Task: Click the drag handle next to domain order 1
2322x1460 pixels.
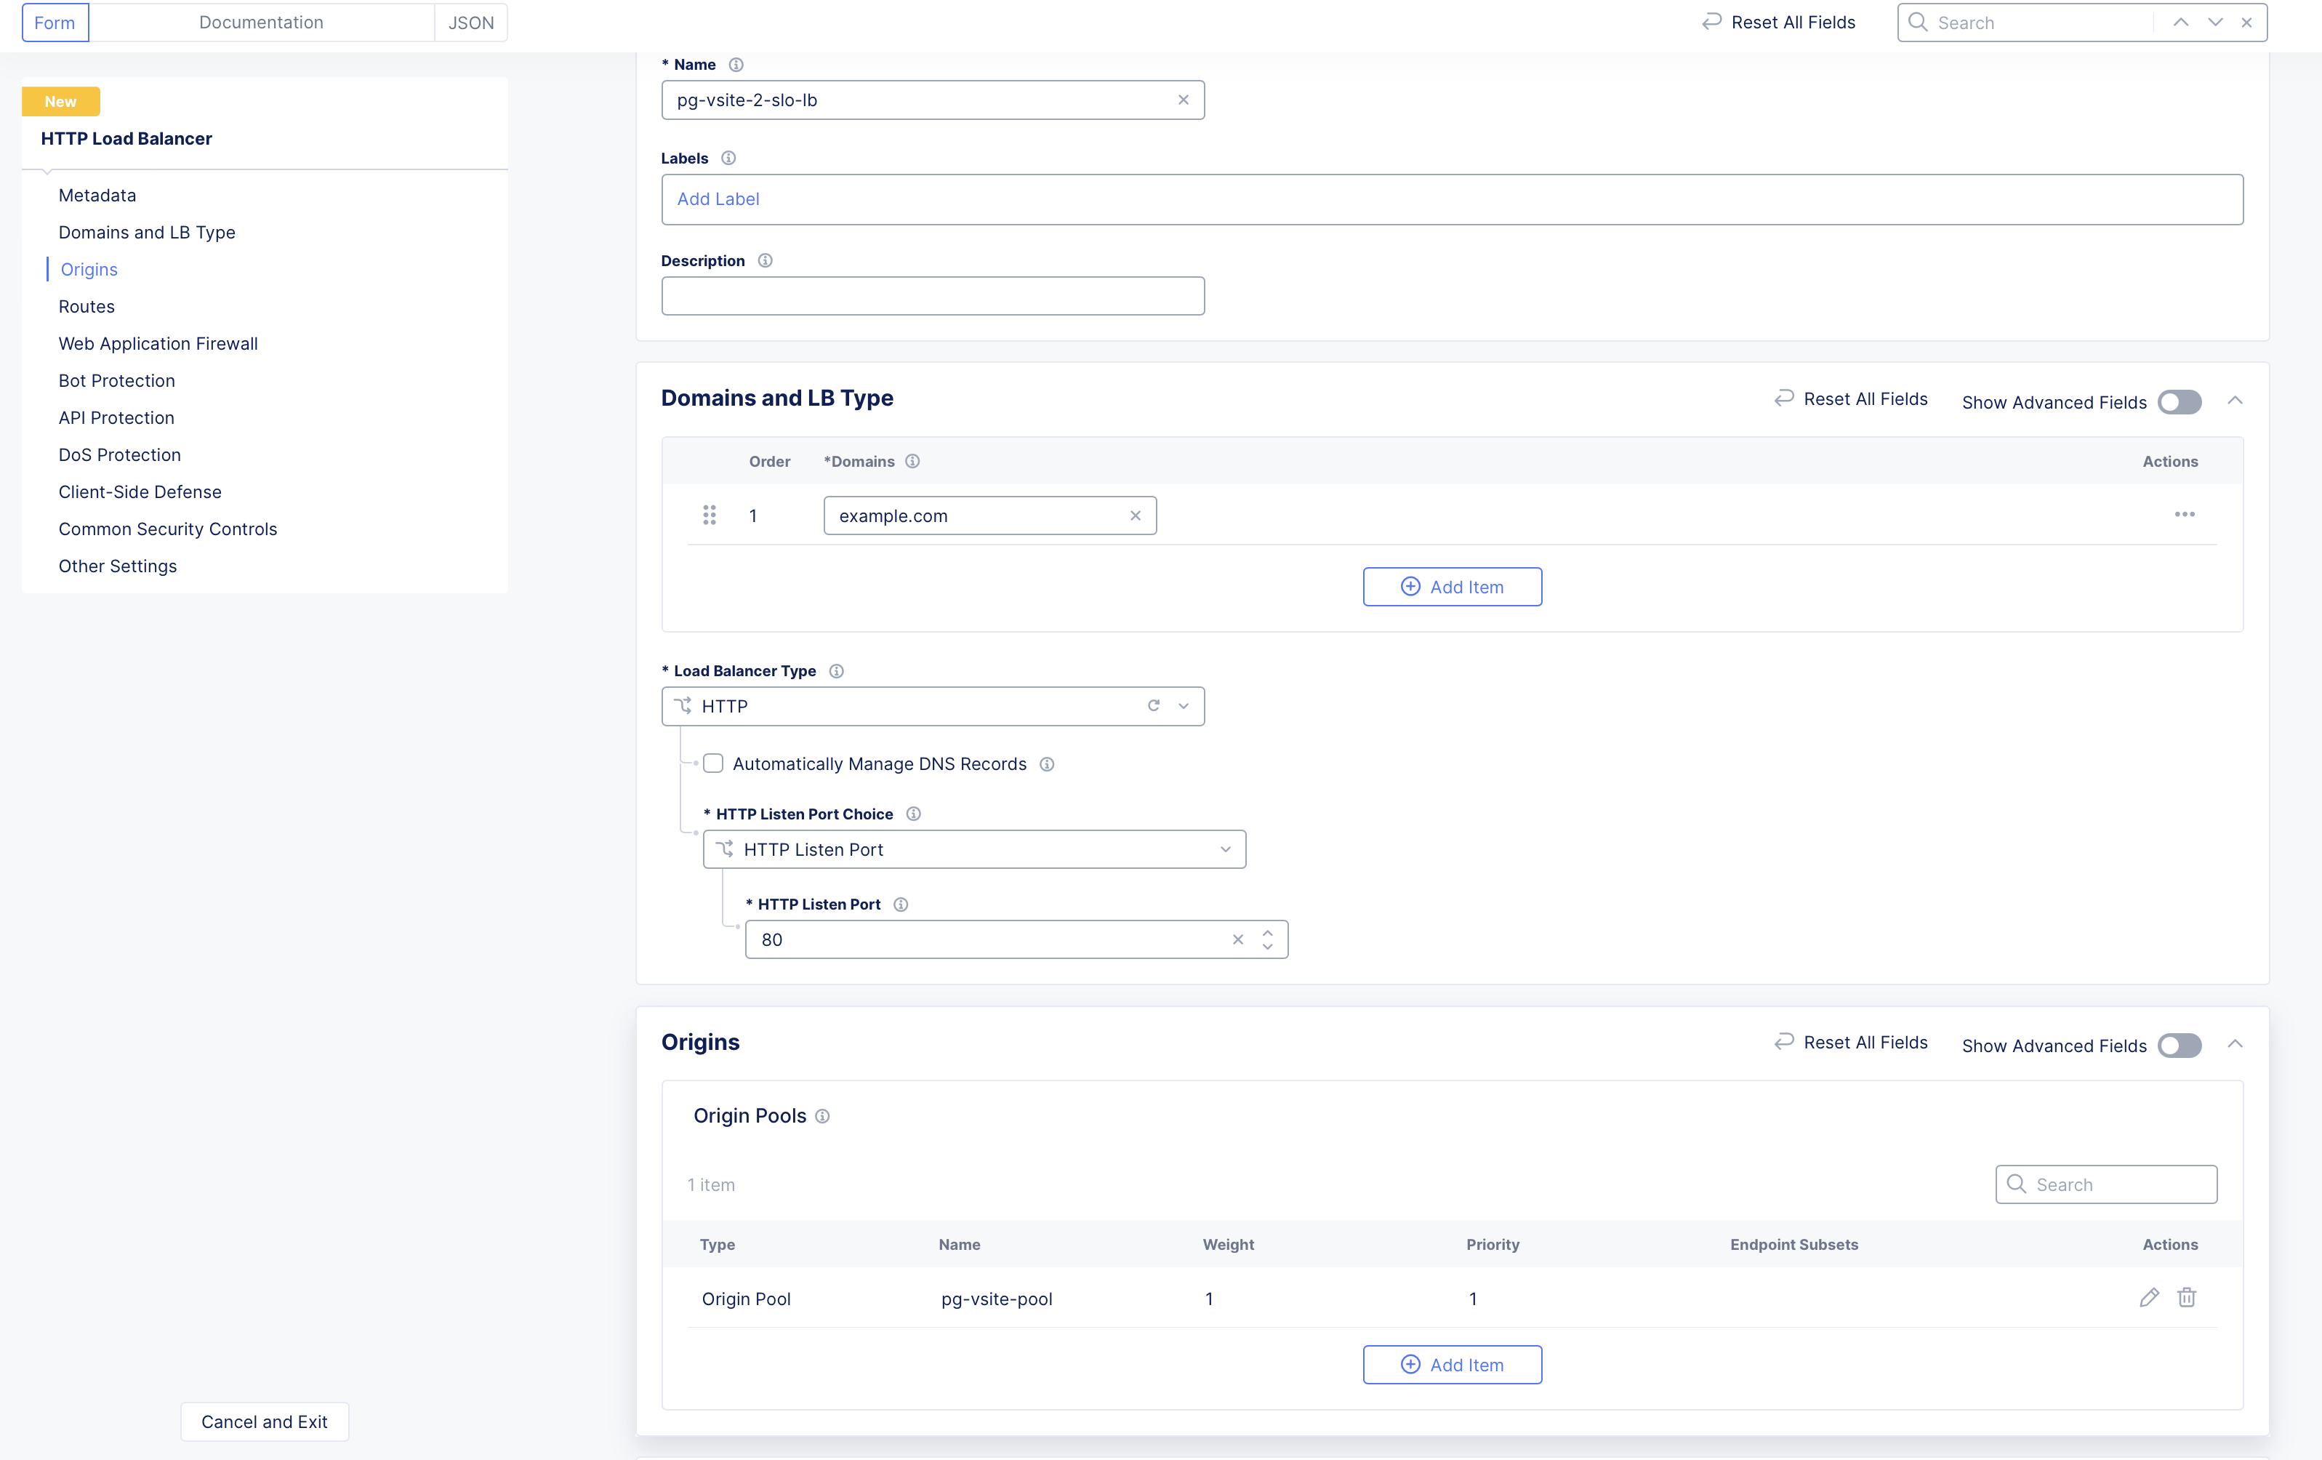Action: coord(710,515)
